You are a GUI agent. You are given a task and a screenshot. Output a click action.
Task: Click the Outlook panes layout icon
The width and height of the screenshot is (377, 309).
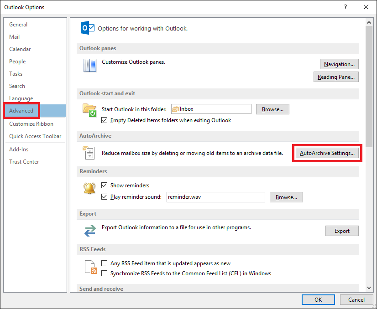click(90, 65)
